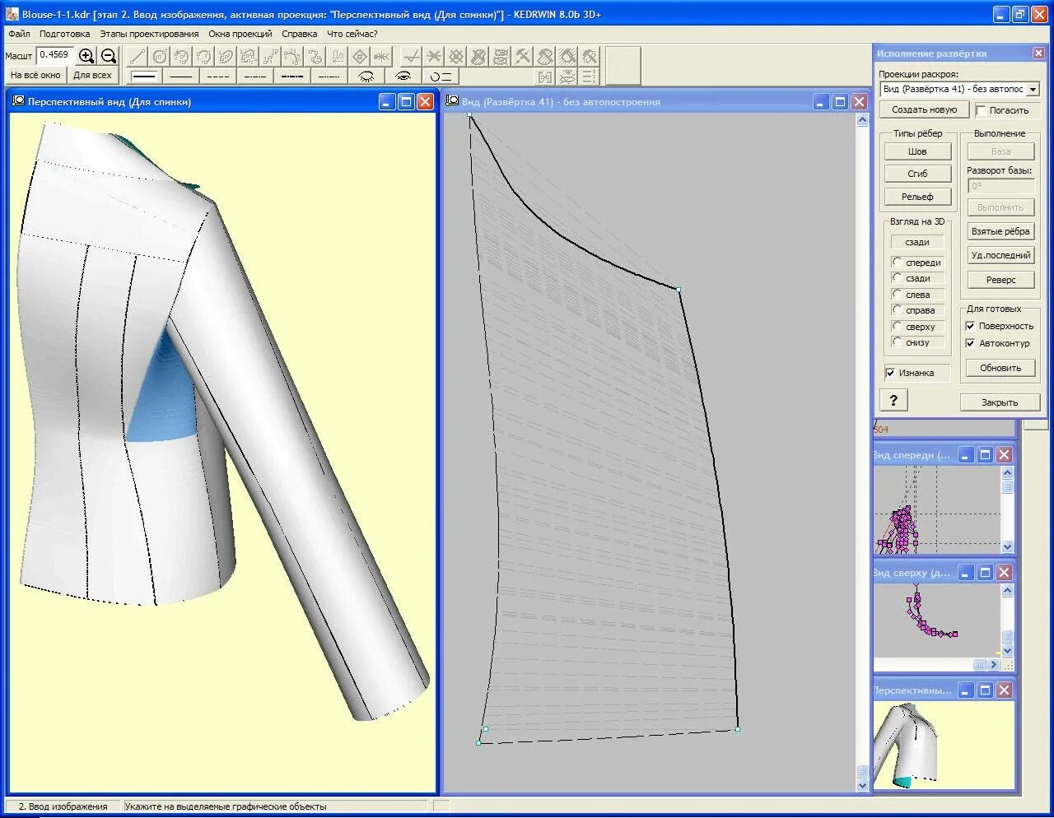Click the circle with two lines icon
Screen dimensions: 1054x818
(441, 76)
